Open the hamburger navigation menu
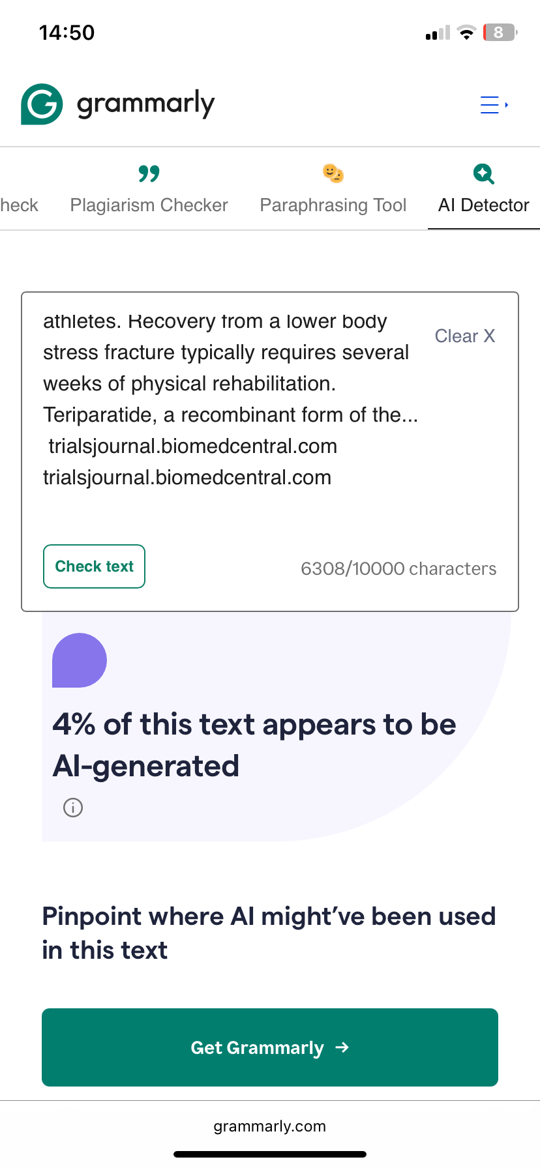540x1168 pixels. click(x=493, y=105)
